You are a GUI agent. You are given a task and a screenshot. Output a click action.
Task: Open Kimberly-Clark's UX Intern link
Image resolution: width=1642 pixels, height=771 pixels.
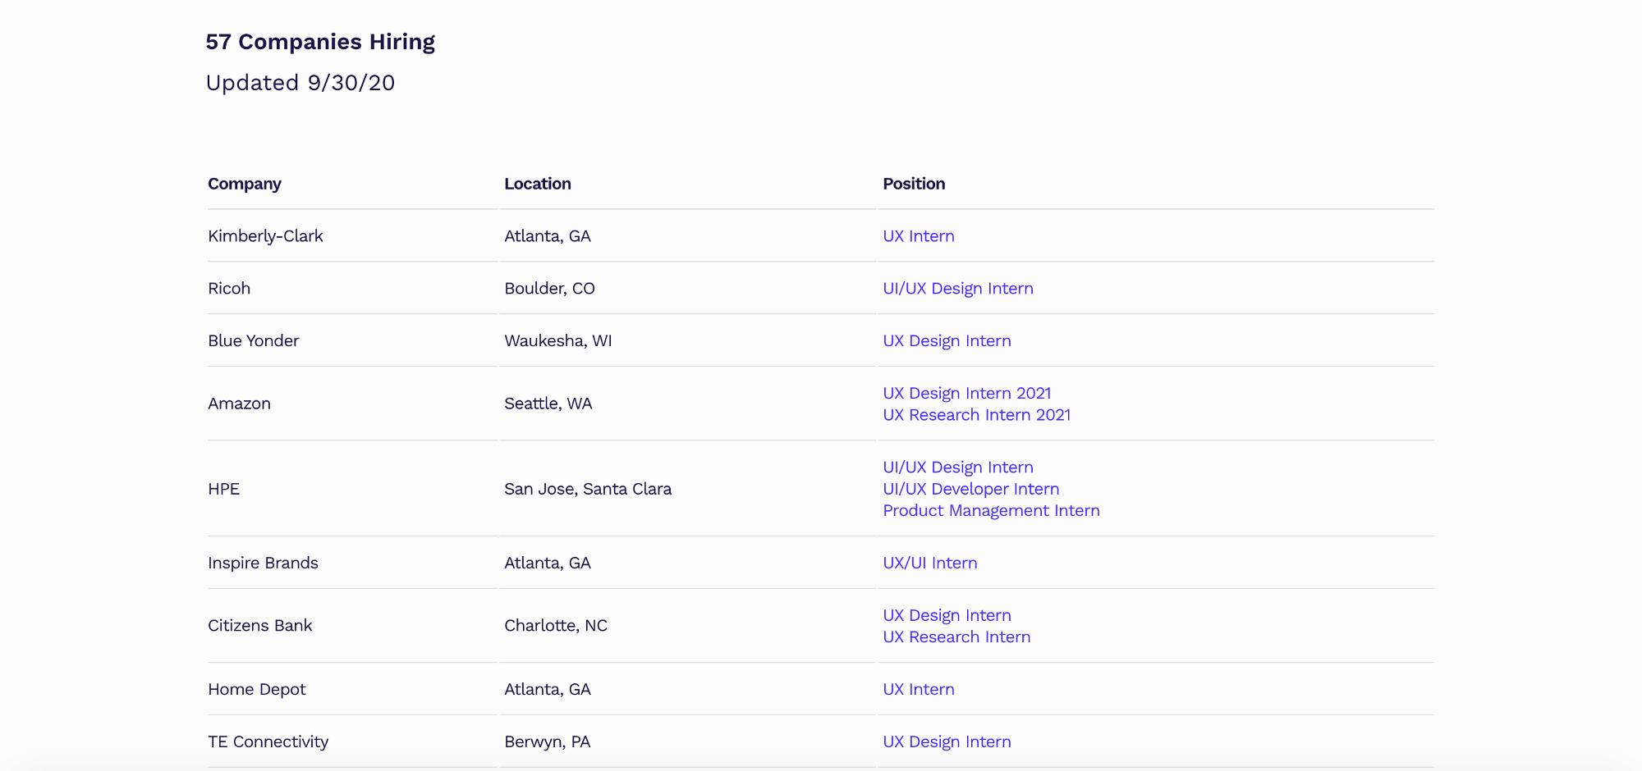click(918, 236)
